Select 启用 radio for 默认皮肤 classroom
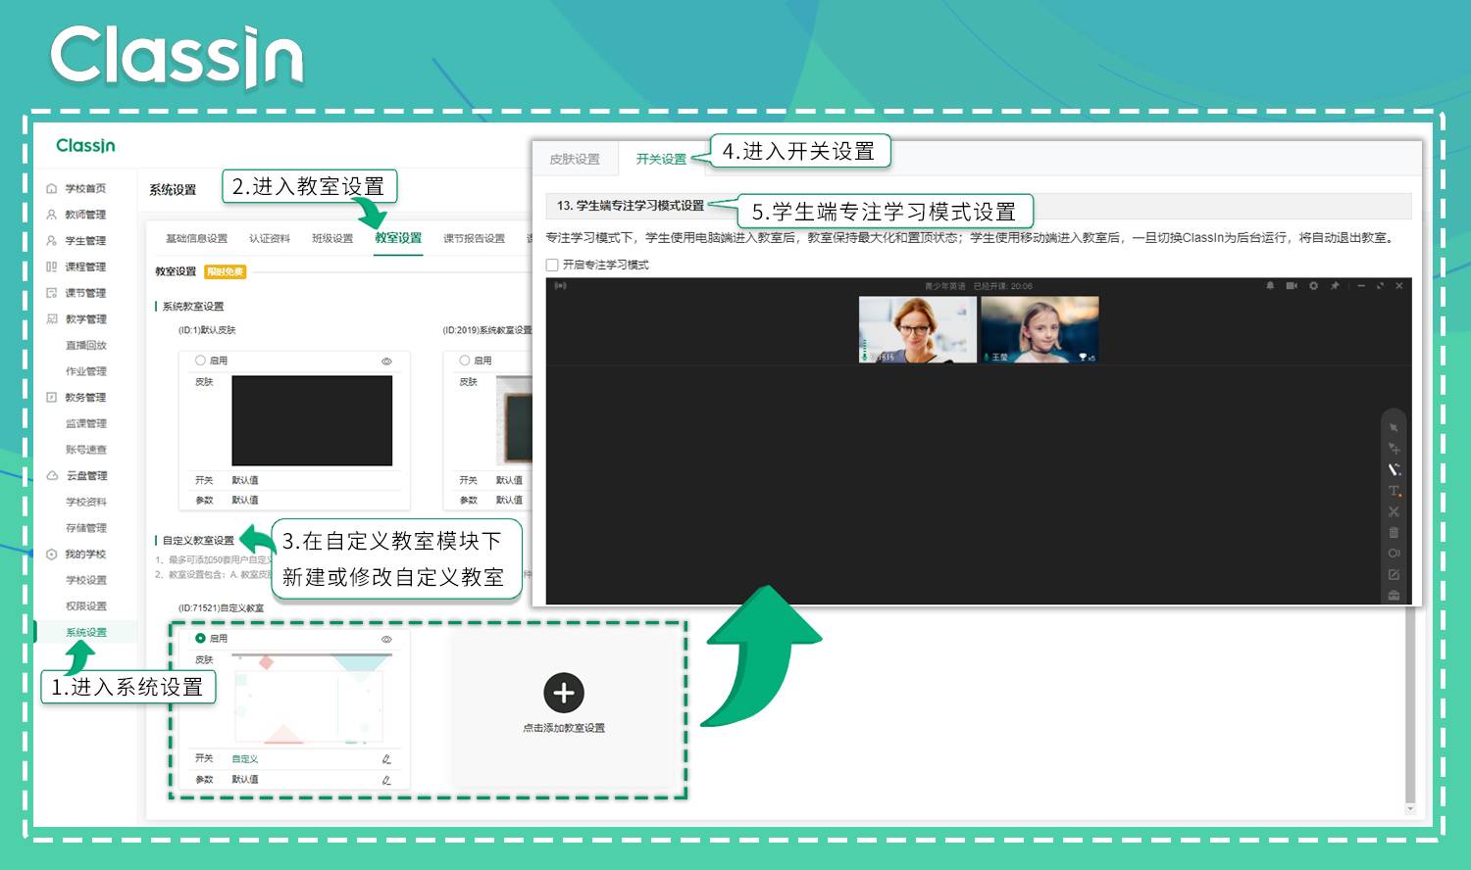 200,361
